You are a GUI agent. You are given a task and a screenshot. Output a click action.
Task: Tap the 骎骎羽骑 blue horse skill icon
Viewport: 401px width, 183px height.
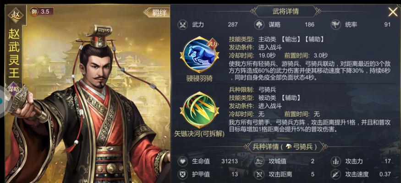point(199,55)
